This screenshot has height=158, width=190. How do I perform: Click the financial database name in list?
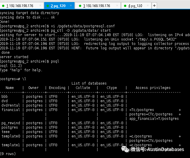click(x=11, y=110)
